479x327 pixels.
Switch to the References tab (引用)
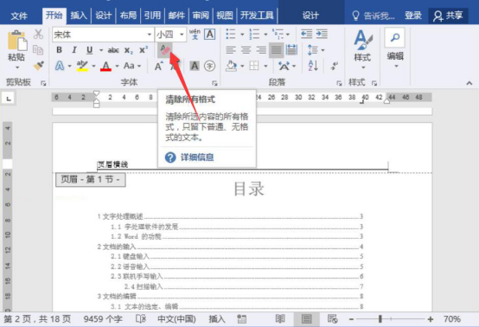pyautogui.click(x=152, y=16)
